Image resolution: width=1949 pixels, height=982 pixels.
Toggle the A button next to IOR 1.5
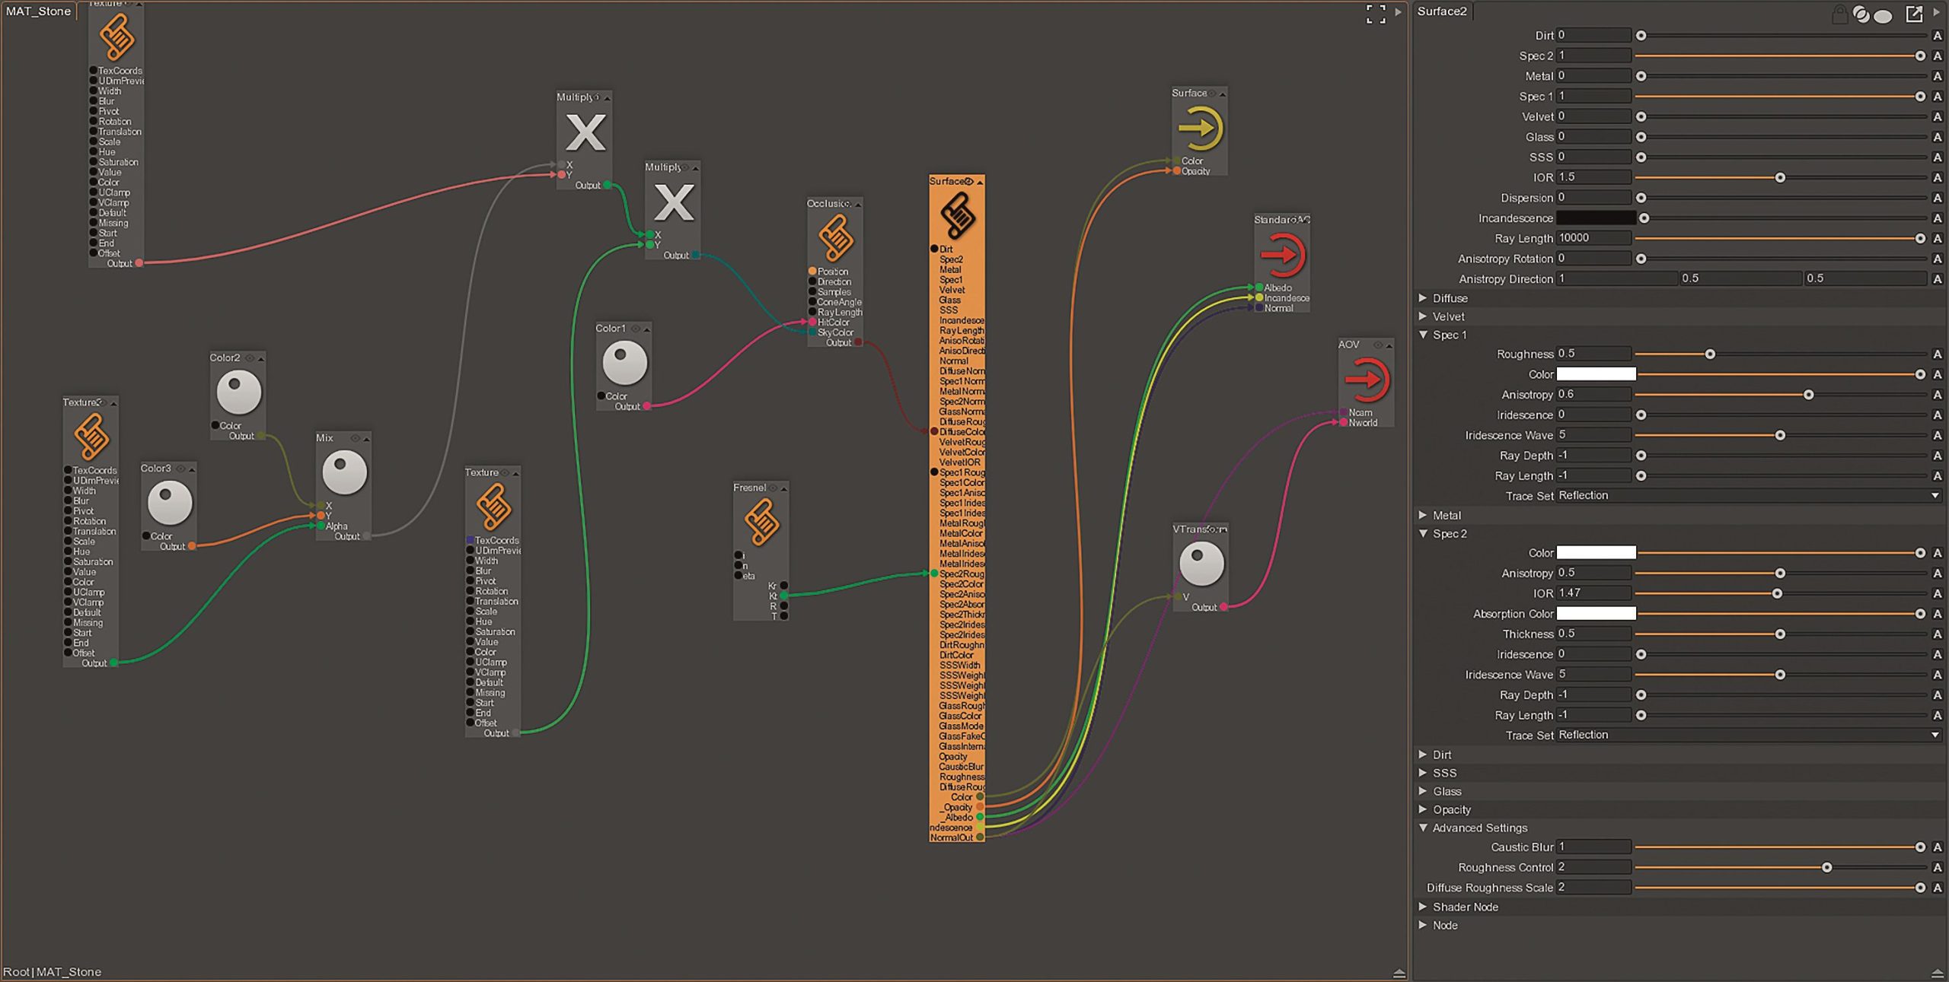pyautogui.click(x=1938, y=177)
